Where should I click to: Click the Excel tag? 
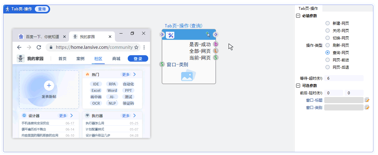click(96, 90)
